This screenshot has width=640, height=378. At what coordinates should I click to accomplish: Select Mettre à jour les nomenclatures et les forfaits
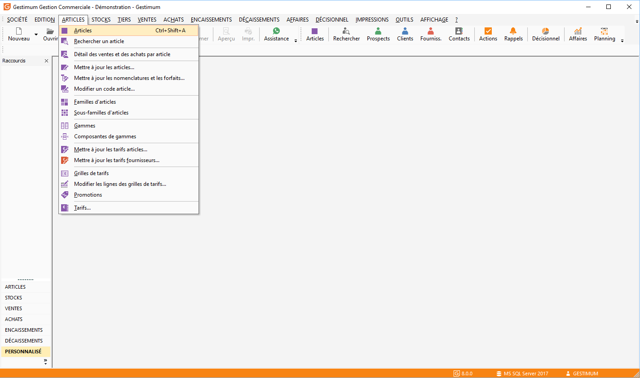coord(129,78)
